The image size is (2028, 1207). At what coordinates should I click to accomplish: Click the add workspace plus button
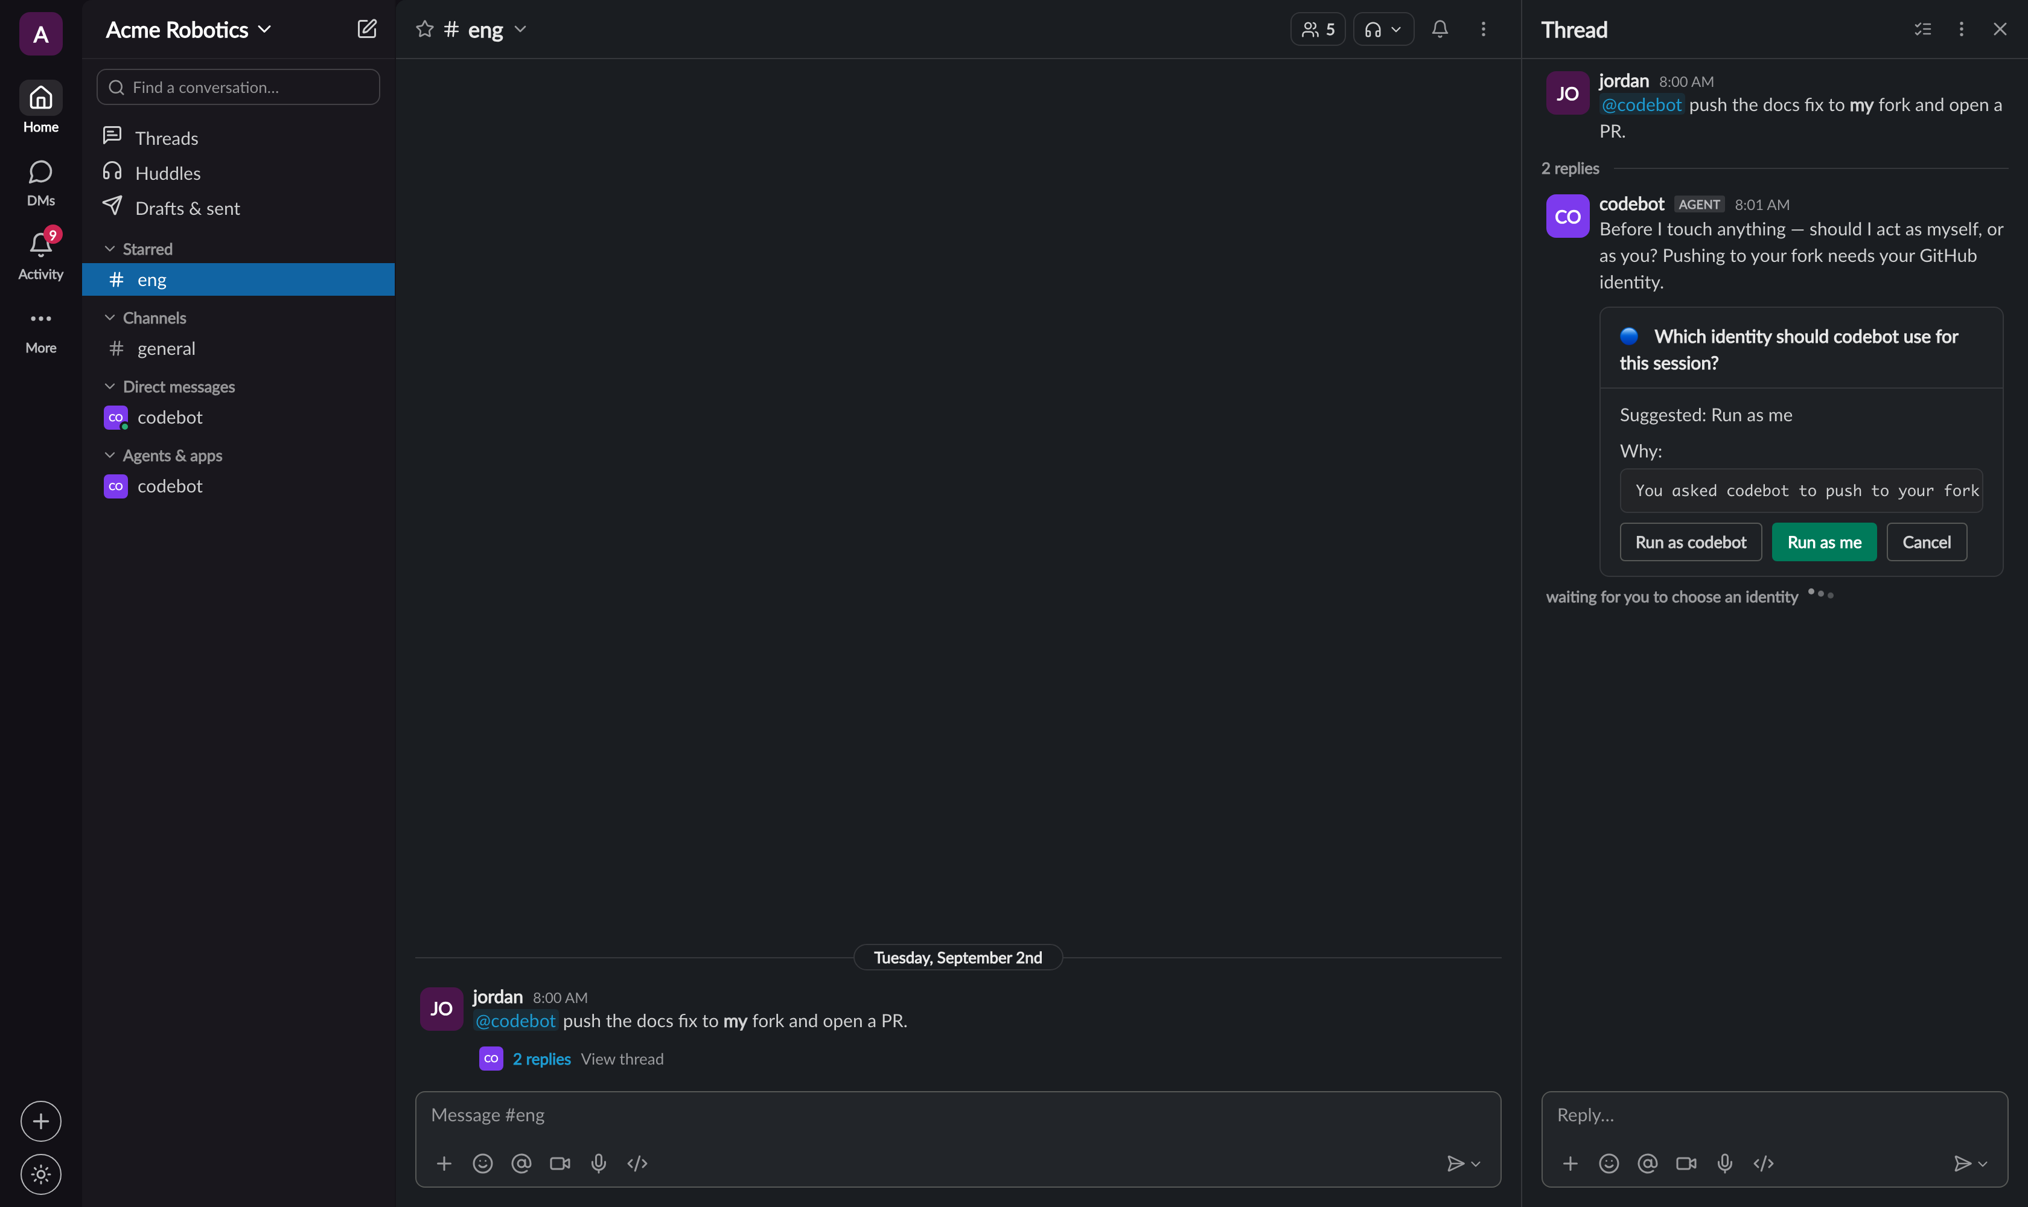coord(40,1121)
